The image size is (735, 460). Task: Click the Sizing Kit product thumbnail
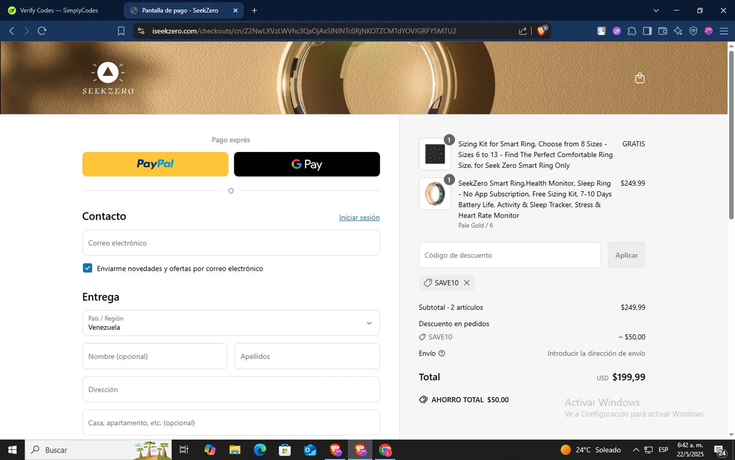pyautogui.click(x=435, y=154)
